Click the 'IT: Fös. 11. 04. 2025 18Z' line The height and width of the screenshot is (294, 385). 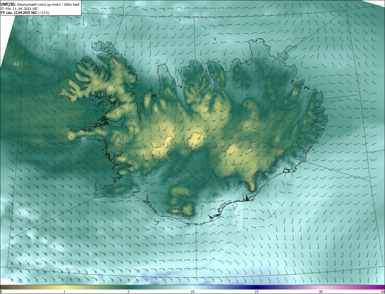(19, 9)
